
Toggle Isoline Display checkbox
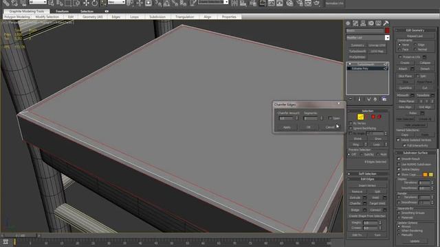coord(399,169)
